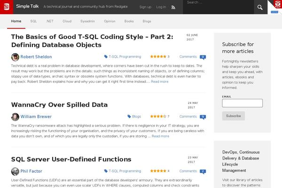The height and width of the screenshot is (188, 282).
Task: Click Robert Sheldon's avatar picture
Action: click(x=15, y=57)
